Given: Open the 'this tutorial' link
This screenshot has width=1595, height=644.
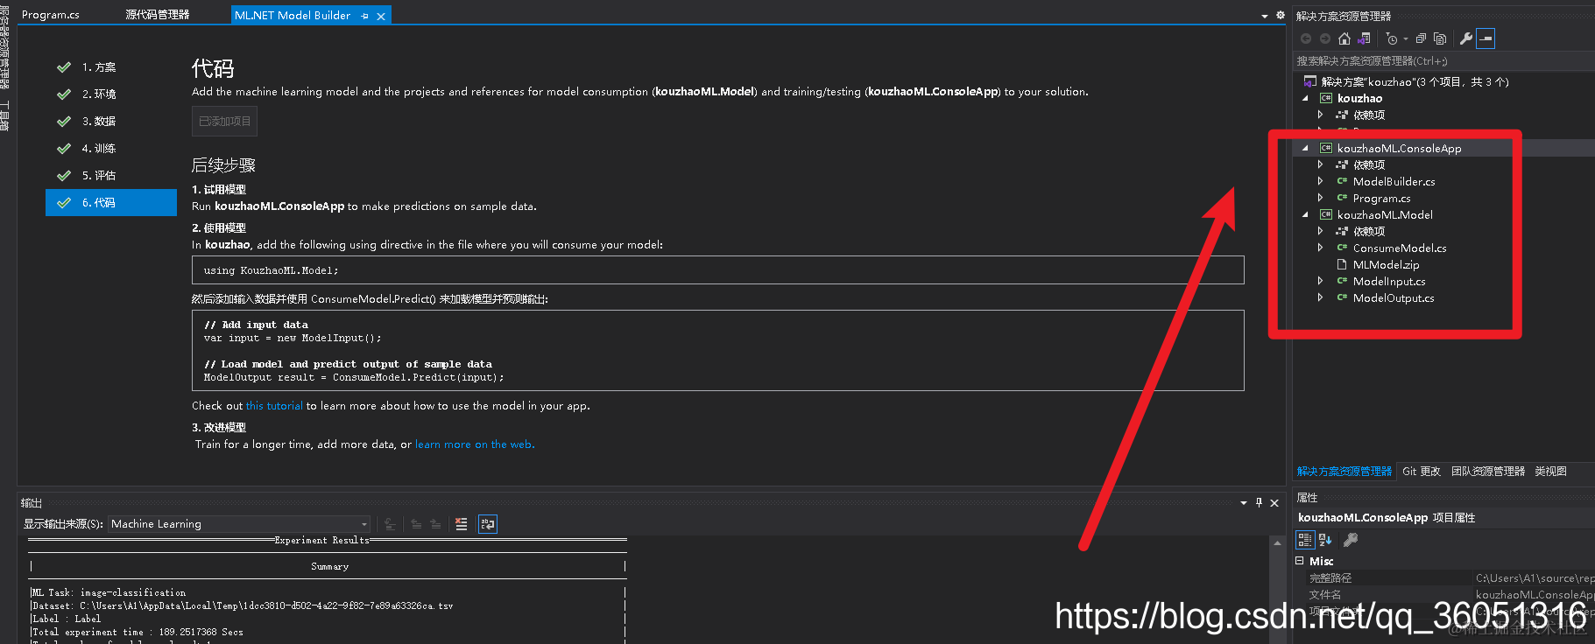Looking at the screenshot, I should click(274, 406).
